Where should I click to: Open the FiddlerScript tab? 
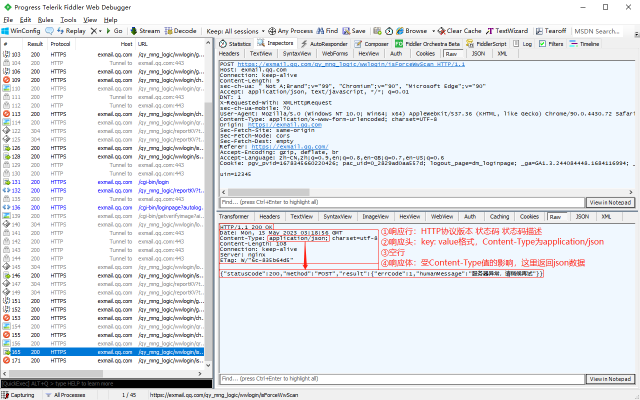[486, 44]
